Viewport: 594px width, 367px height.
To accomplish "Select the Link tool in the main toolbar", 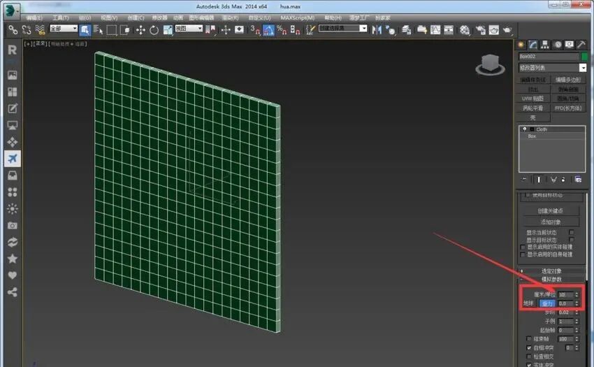I will coord(13,29).
